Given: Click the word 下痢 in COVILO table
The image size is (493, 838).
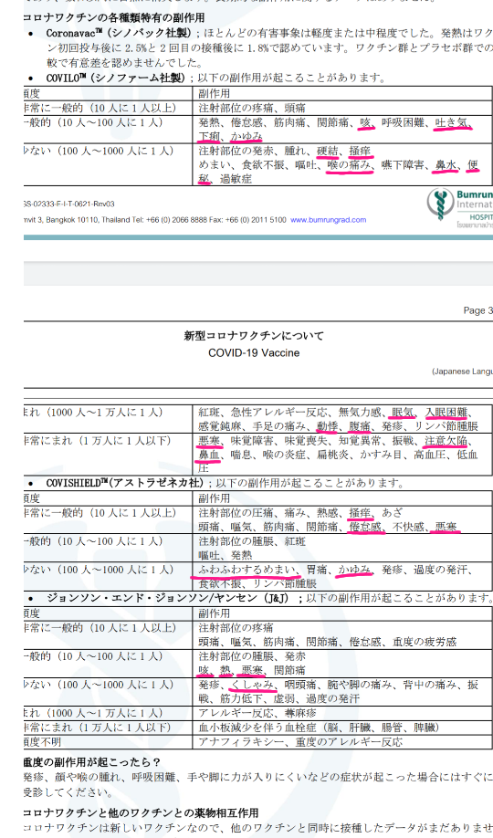Looking at the screenshot, I should [x=209, y=136].
